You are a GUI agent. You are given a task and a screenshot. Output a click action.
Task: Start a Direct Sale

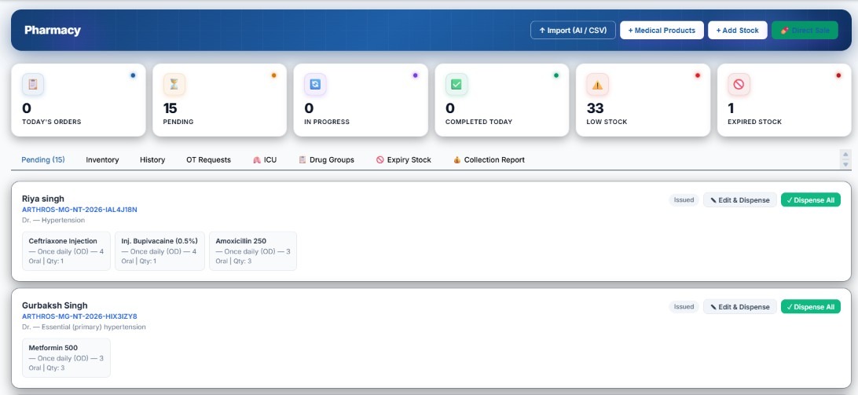805,30
